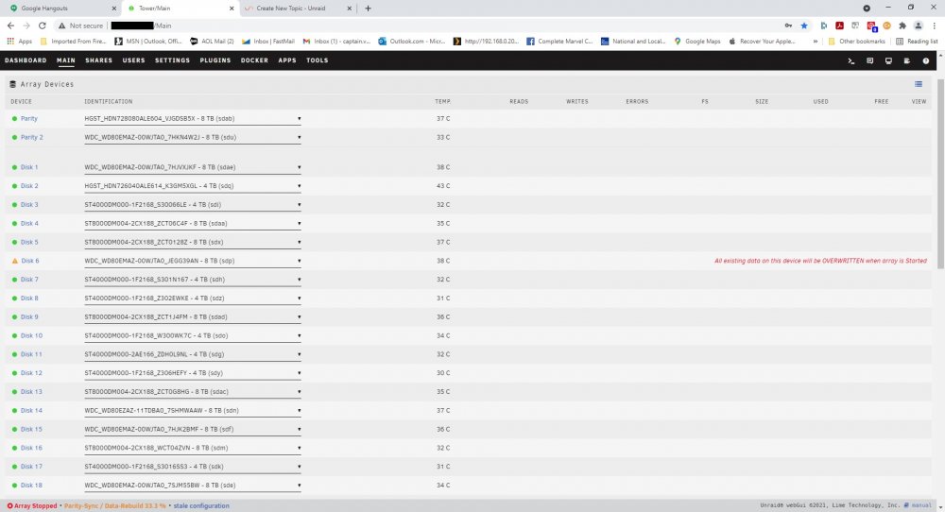Open the Disk 10 device link
The height and width of the screenshot is (512, 945).
31,335
